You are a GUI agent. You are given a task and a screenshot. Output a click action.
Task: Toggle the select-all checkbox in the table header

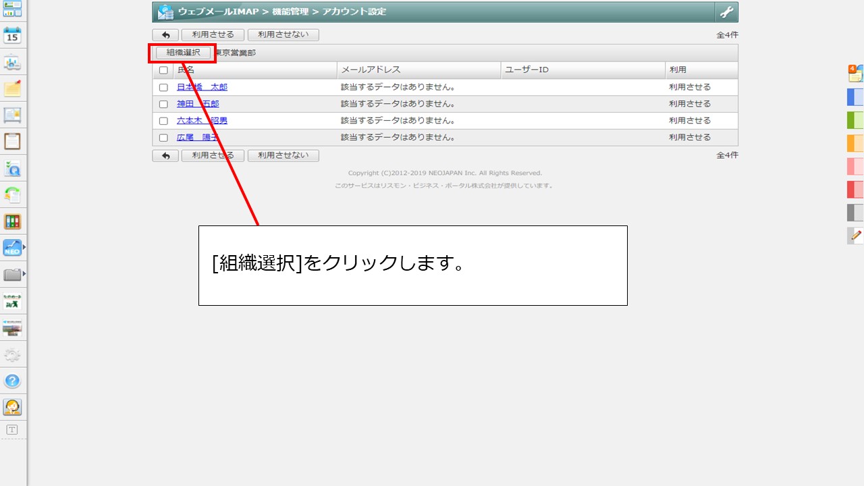tap(163, 70)
